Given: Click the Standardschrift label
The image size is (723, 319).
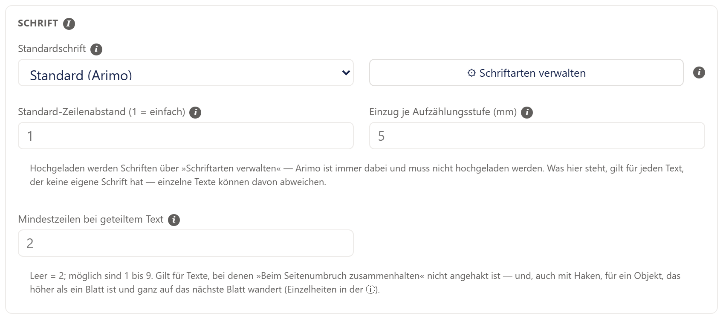Looking at the screenshot, I should (x=52, y=49).
